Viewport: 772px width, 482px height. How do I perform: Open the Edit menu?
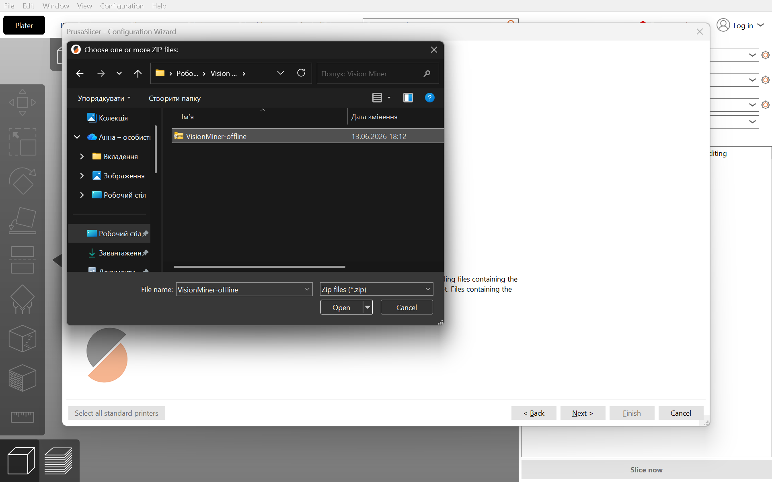click(29, 6)
